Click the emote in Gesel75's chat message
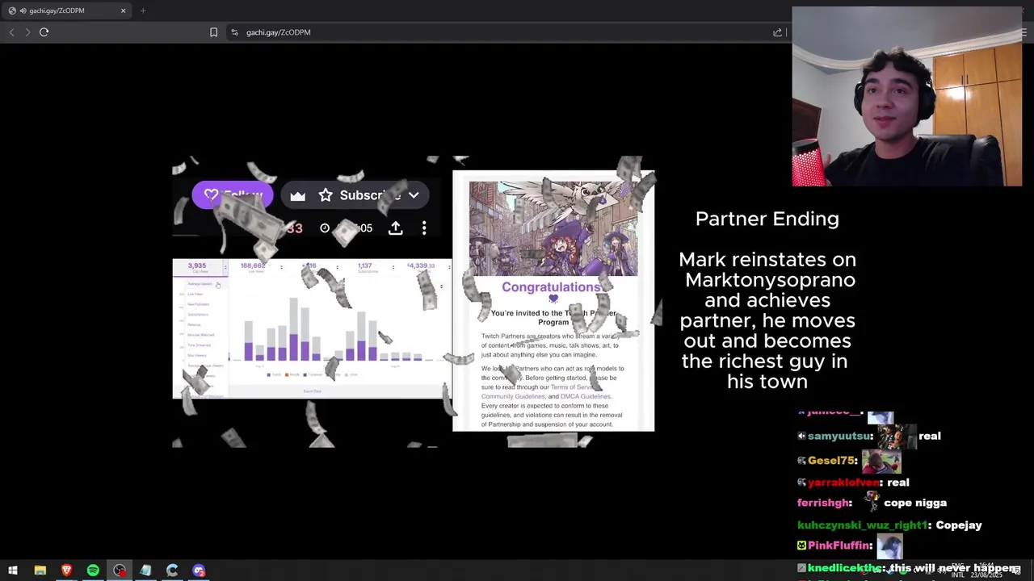The image size is (1034, 581). [x=881, y=462]
